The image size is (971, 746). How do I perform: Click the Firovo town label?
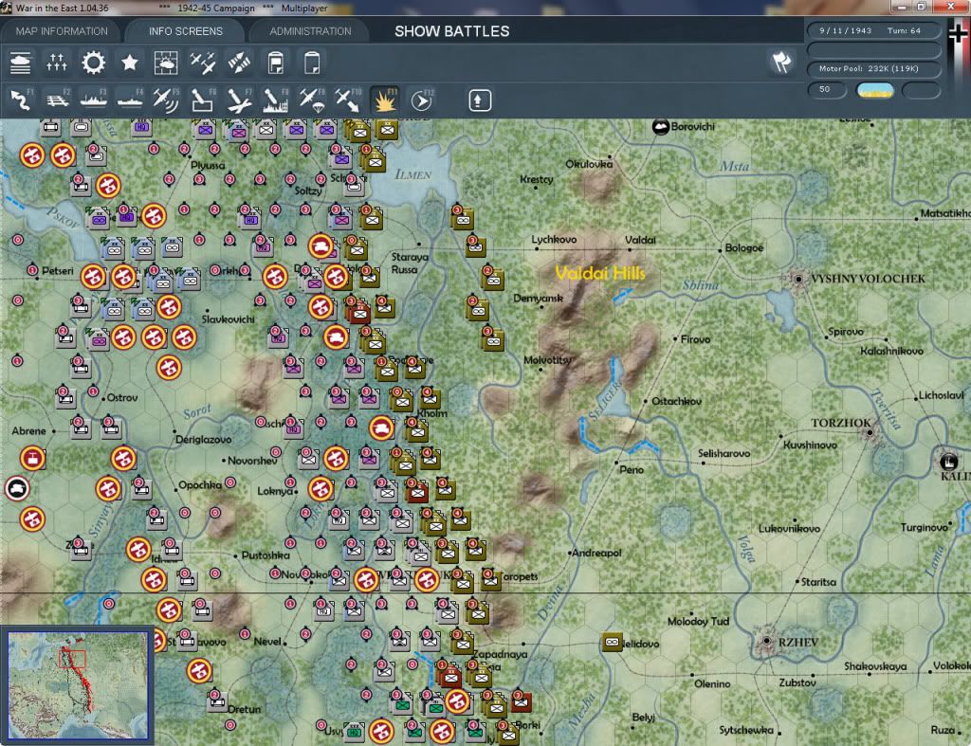click(695, 339)
